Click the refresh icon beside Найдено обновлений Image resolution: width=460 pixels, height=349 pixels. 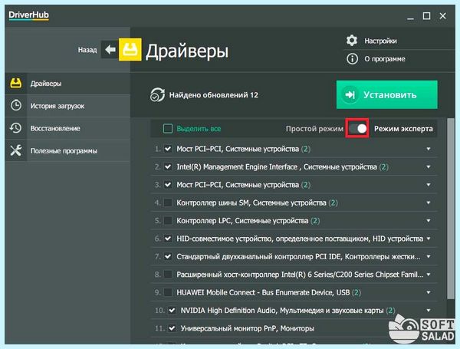[x=157, y=95]
